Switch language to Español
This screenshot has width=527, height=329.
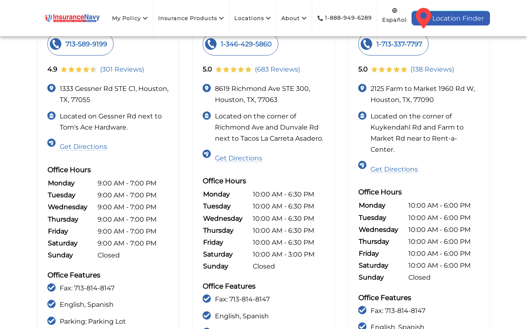click(x=394, y=20)
